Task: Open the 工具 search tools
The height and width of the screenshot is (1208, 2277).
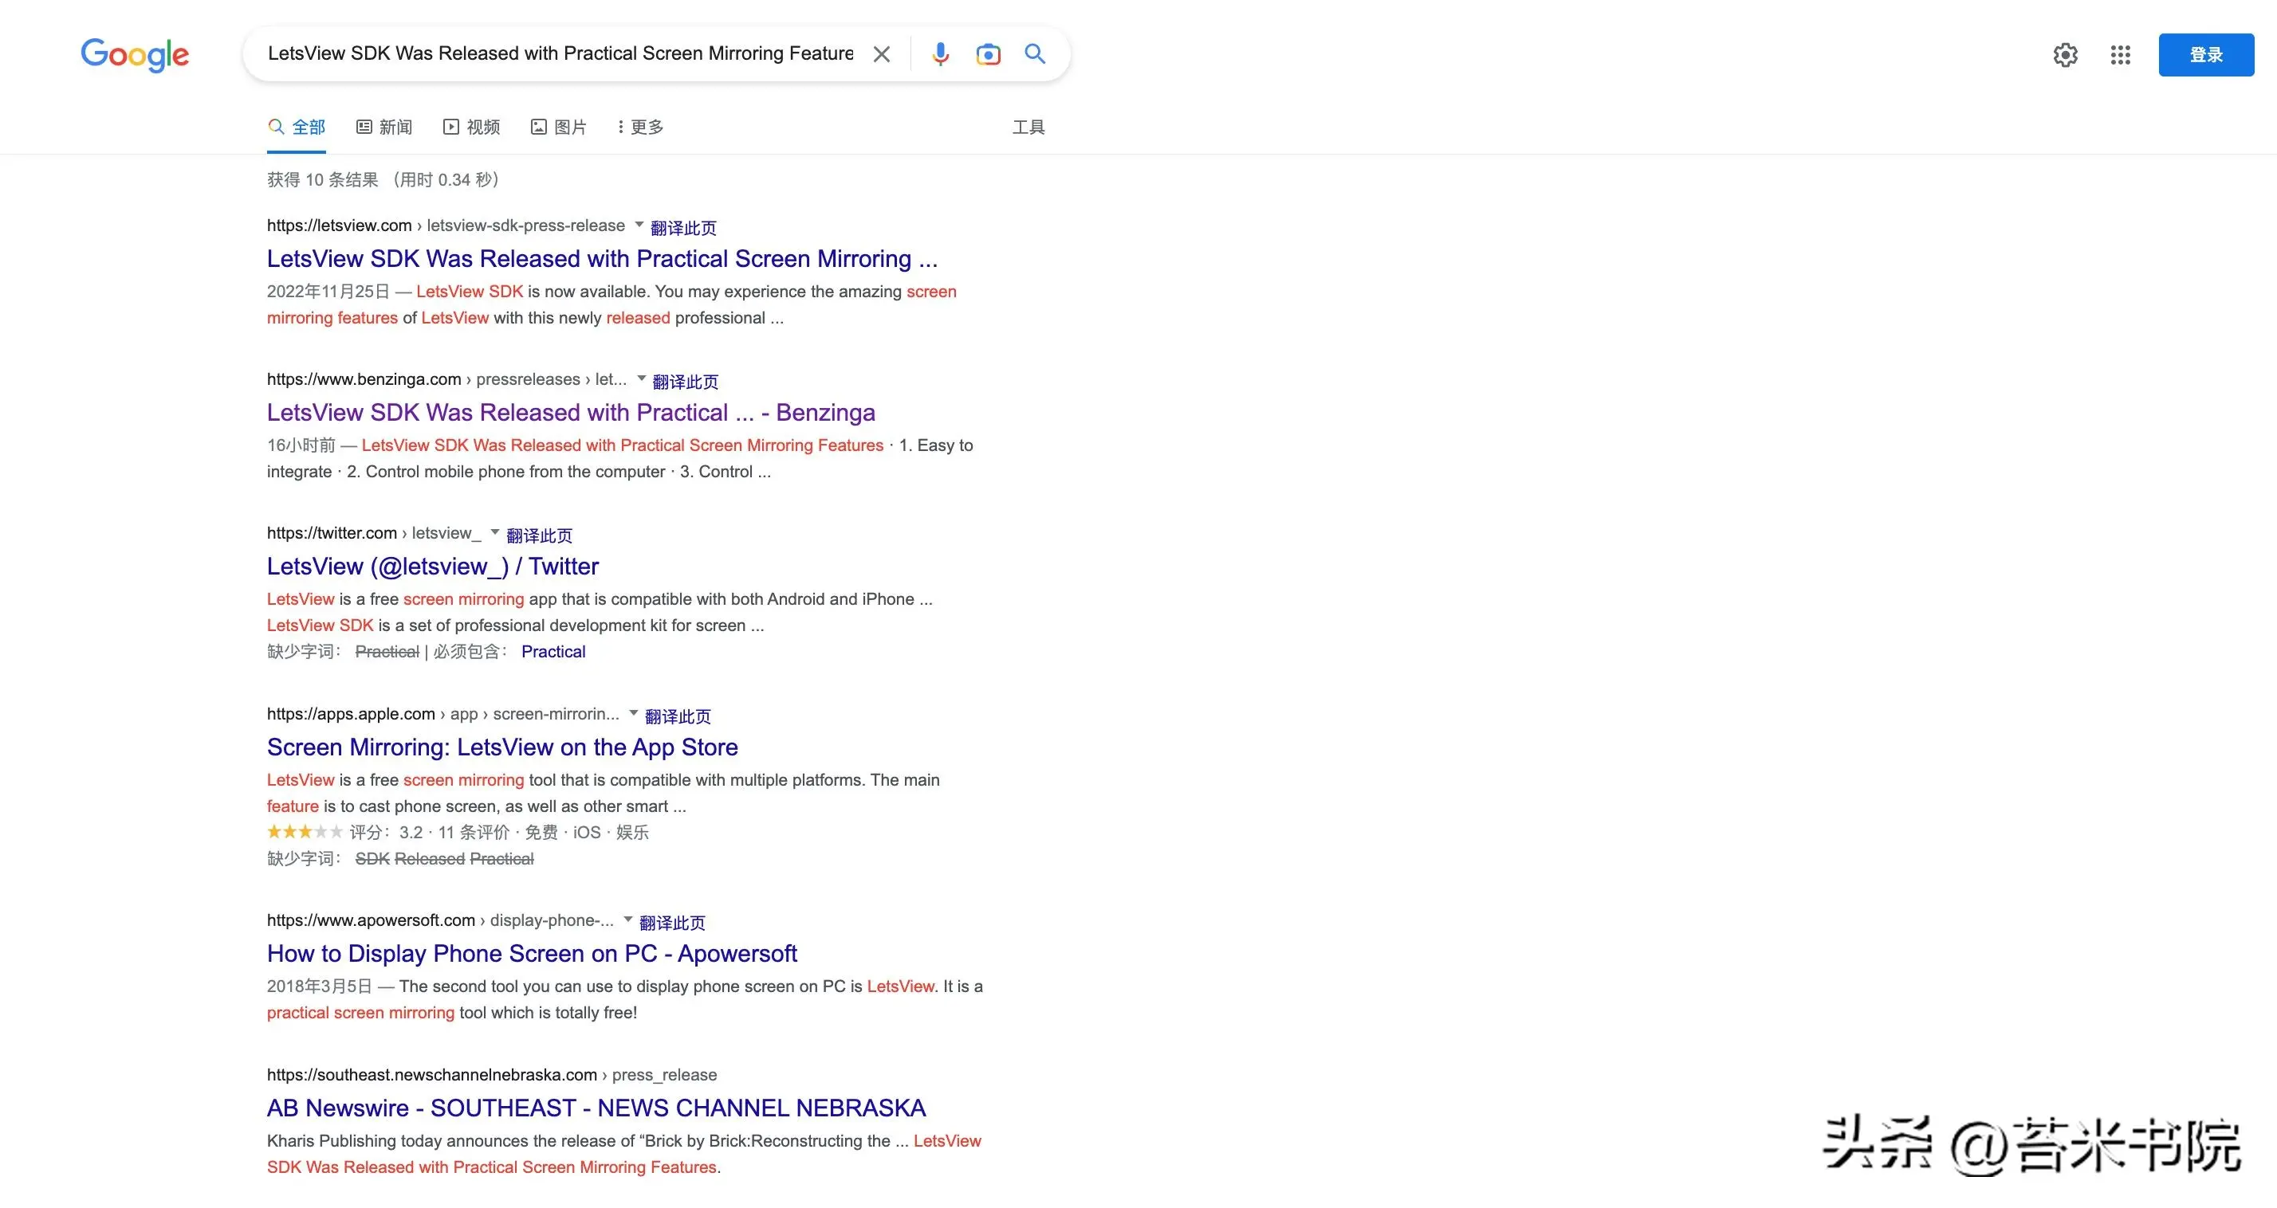Action: pyautogui.click(x=1029, y=127)
